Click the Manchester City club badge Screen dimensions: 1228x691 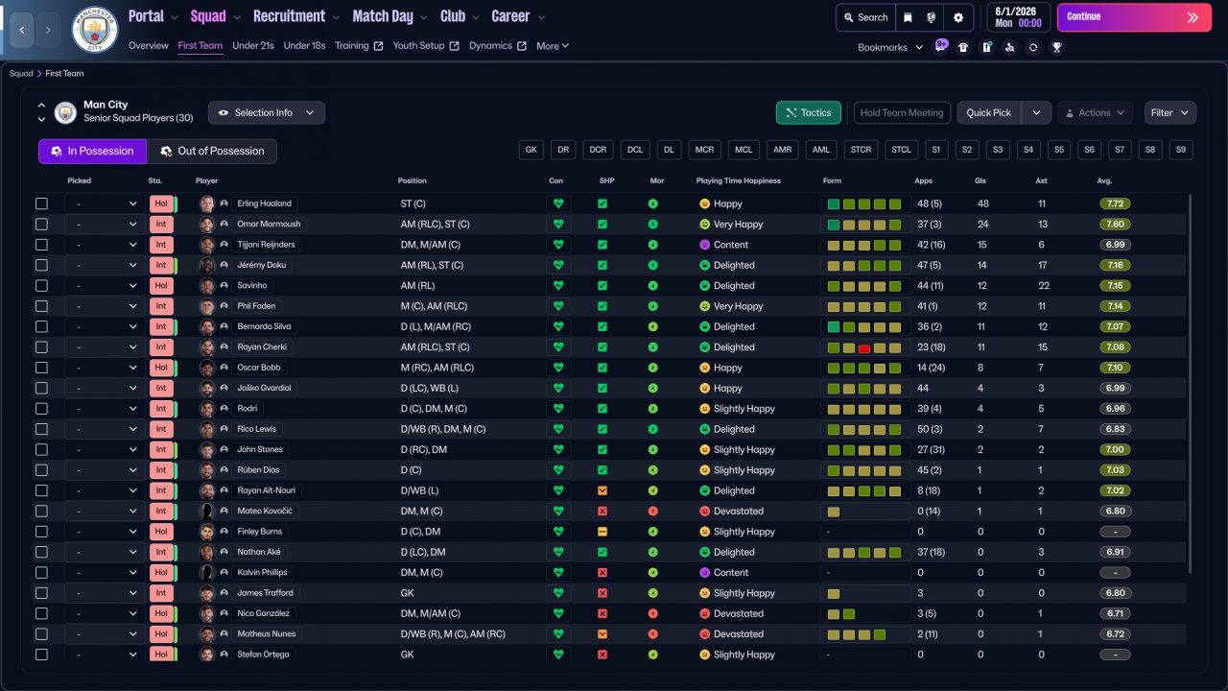(x=95, y=30)
